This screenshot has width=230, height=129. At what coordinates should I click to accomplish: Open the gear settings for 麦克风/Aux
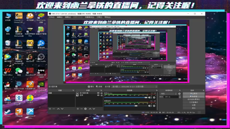[x=154, y=97]
